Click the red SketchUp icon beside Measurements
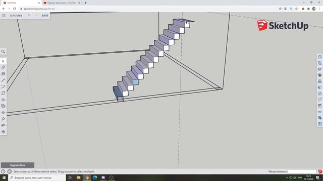The image size is (323, 181). coord(320,171)
